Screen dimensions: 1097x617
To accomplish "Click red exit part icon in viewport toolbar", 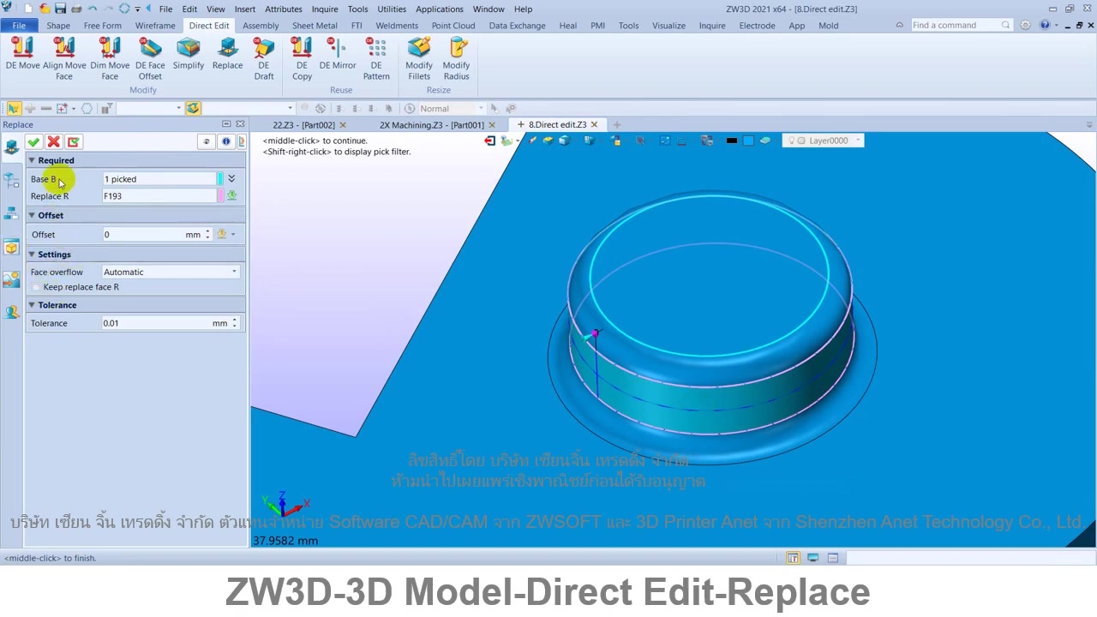I will coord(489,141).
